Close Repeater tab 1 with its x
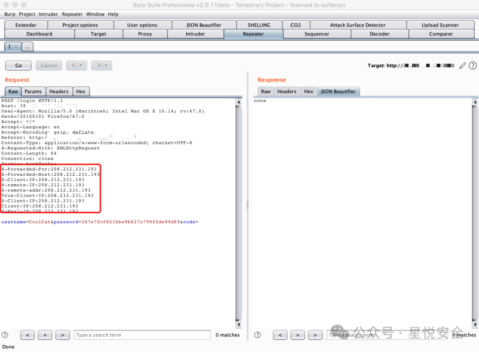The height and width of the screenshot is (352, 479). coord(16,46)
